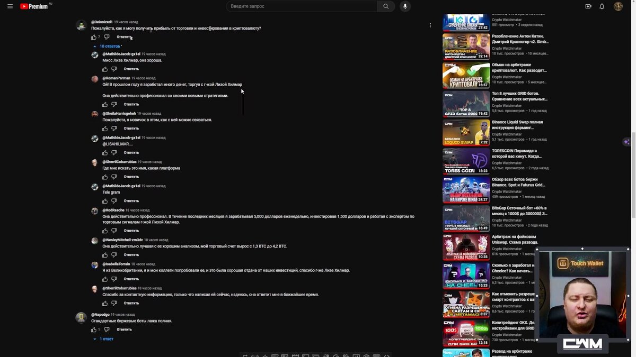Open @WesleyMitchell-zm3dc's channel link

click(x=122, y=240)
